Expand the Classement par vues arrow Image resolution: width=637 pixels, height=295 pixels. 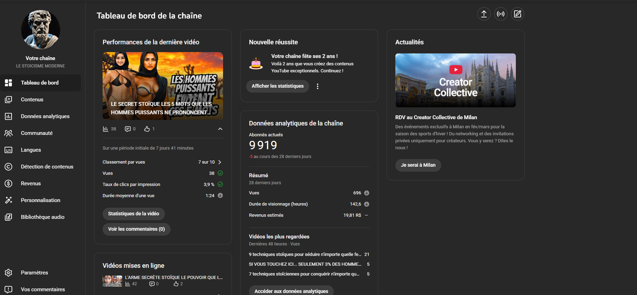pyautogui.click(x=220, y=162)
